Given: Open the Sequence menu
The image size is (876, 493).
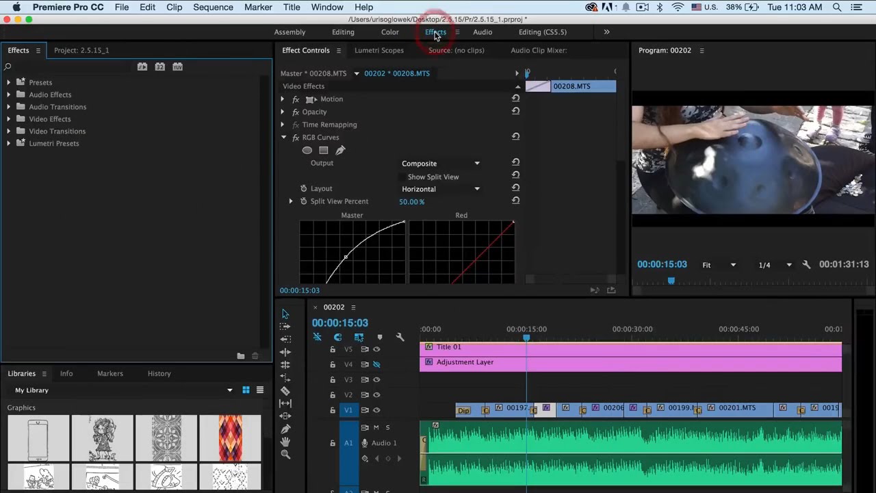Looking at the screenshot, I should [x=213, y=8].
